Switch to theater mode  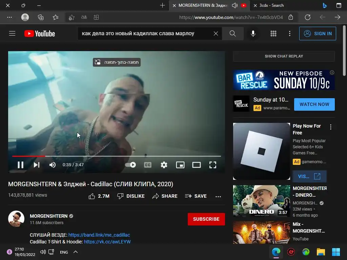pyautogui.click(x=196, y=165)
